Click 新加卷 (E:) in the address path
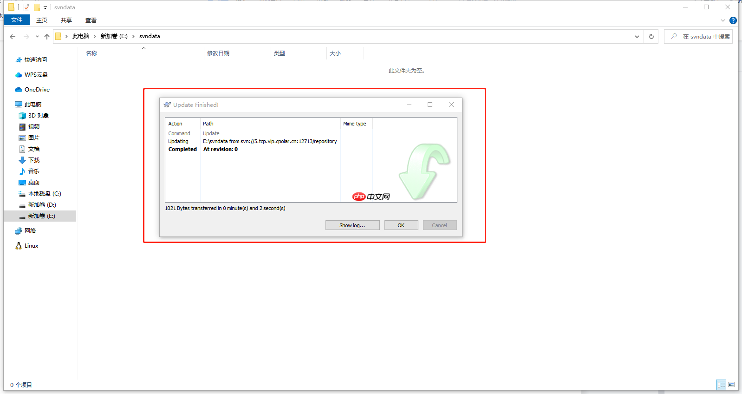 click(x=114, y=36)
